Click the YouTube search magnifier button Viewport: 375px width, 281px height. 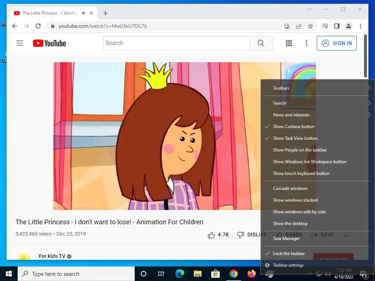(x=261, y=43)
